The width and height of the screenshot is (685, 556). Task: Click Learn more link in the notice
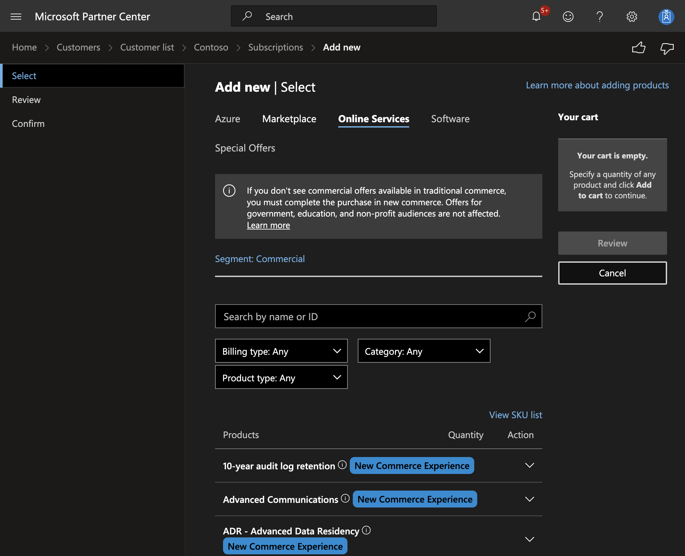[x=268, y=225]
